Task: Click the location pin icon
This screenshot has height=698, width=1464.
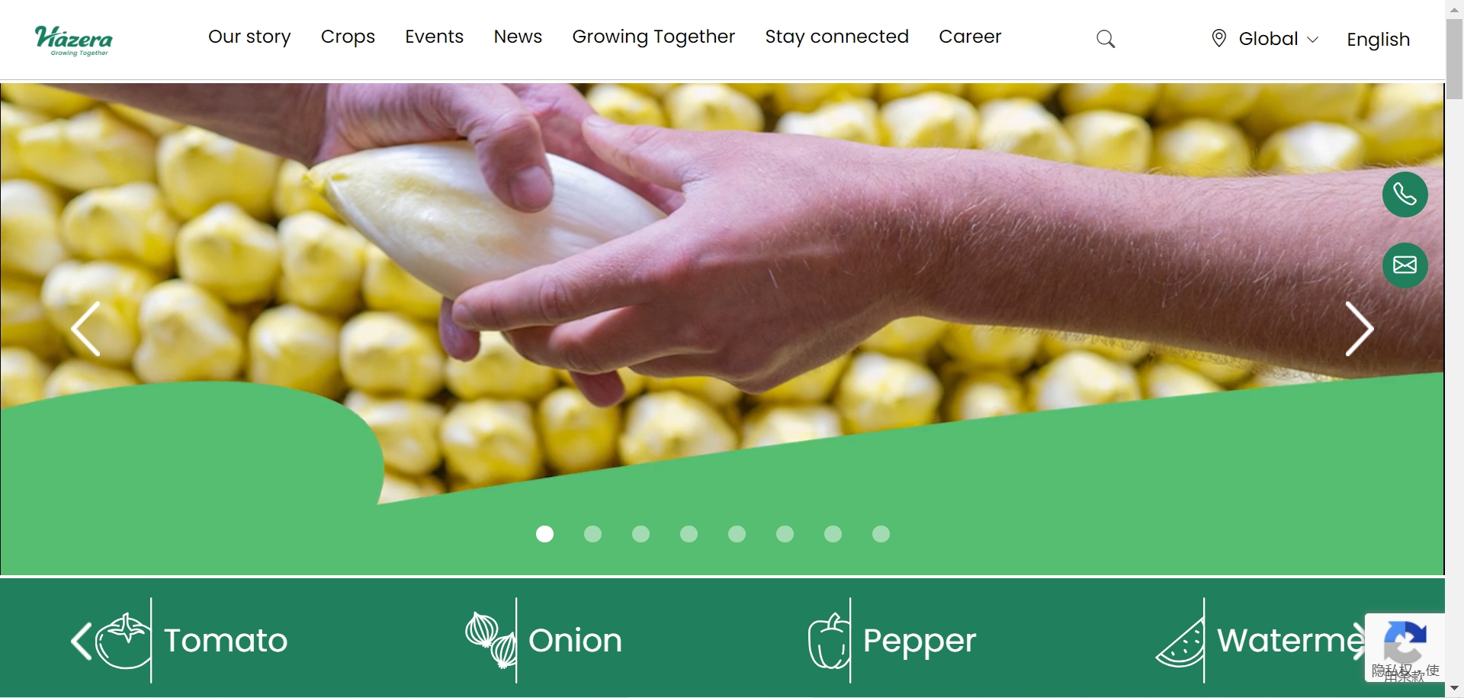Action: point(1218,38)
